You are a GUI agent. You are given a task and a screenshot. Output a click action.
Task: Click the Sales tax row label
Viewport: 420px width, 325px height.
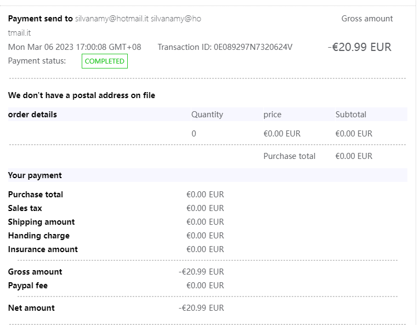pos(25,208)
